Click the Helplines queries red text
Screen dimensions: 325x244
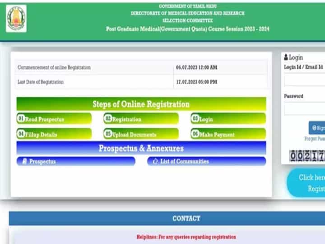tap(186, 237)
